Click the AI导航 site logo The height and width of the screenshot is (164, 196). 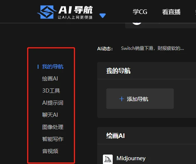coord(65,12)
